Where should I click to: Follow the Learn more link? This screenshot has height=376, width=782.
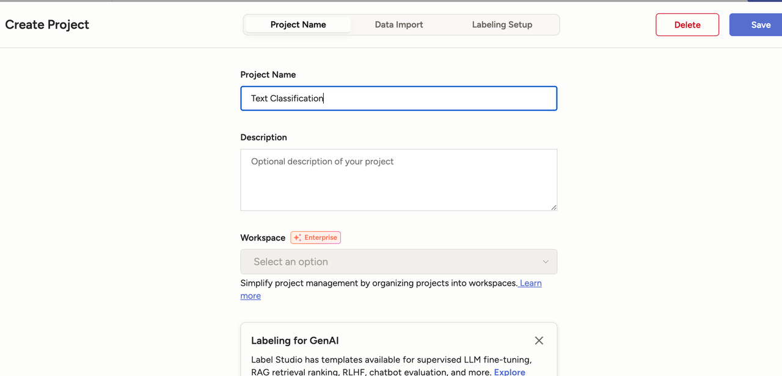tap(530, 283)
